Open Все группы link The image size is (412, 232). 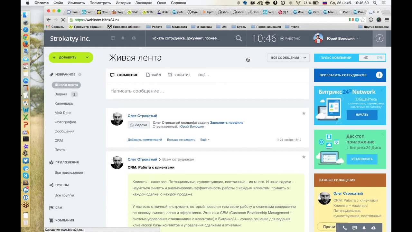click(64, 195)
